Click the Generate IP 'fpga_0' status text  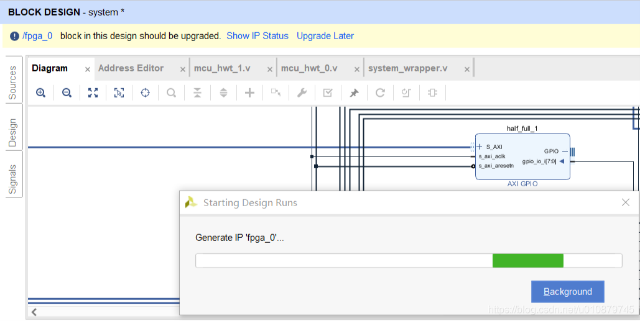click(239, 238)
